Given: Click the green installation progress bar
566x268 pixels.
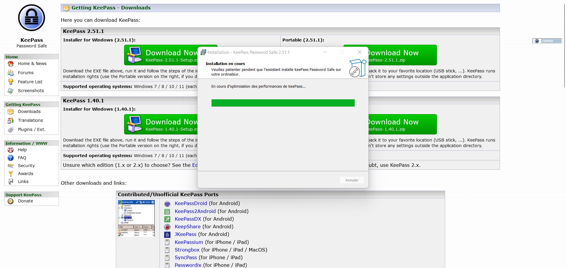Looking at the screenshot, I should 283,103.
